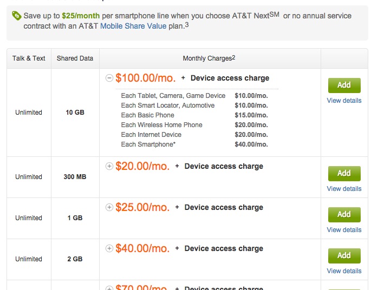Click the Monthly Charges column header
This screenshot has width=371, height=290.
[x=210, y=58]
